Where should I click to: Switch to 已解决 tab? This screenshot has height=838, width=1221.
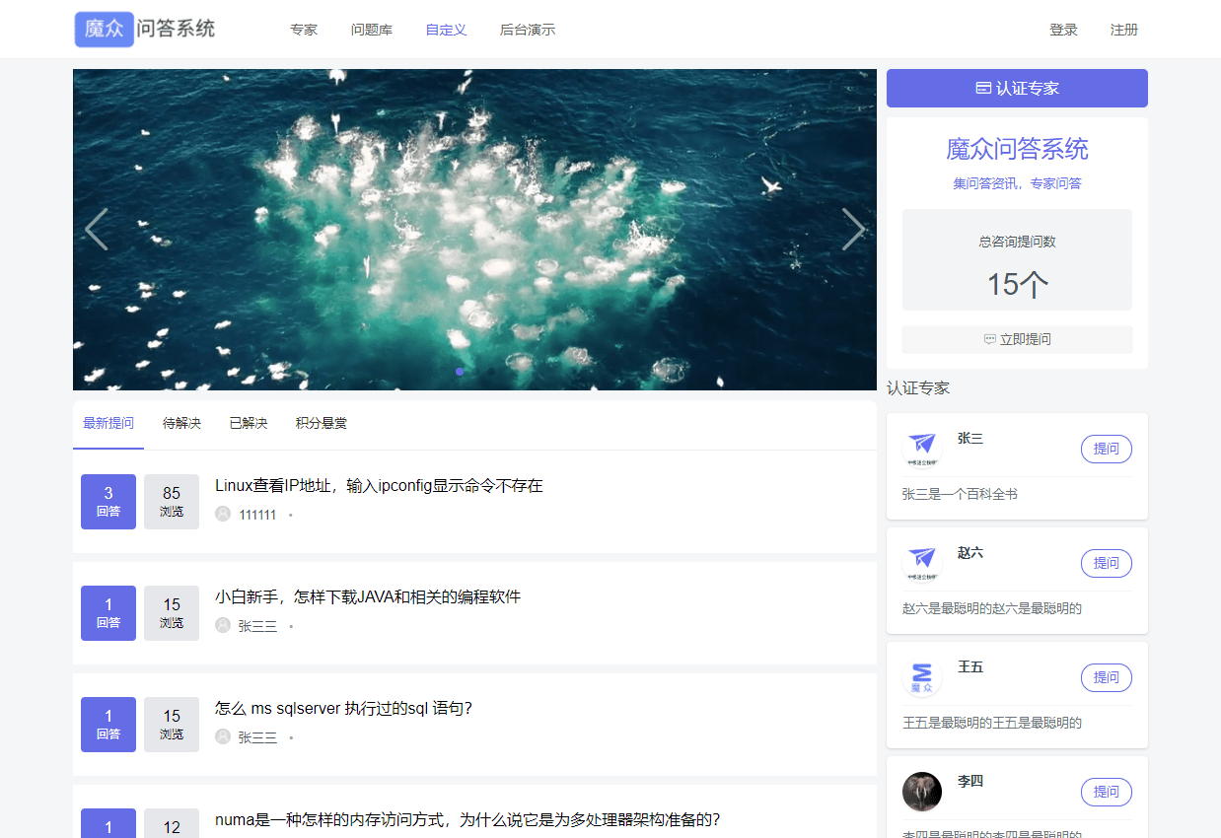249,424
